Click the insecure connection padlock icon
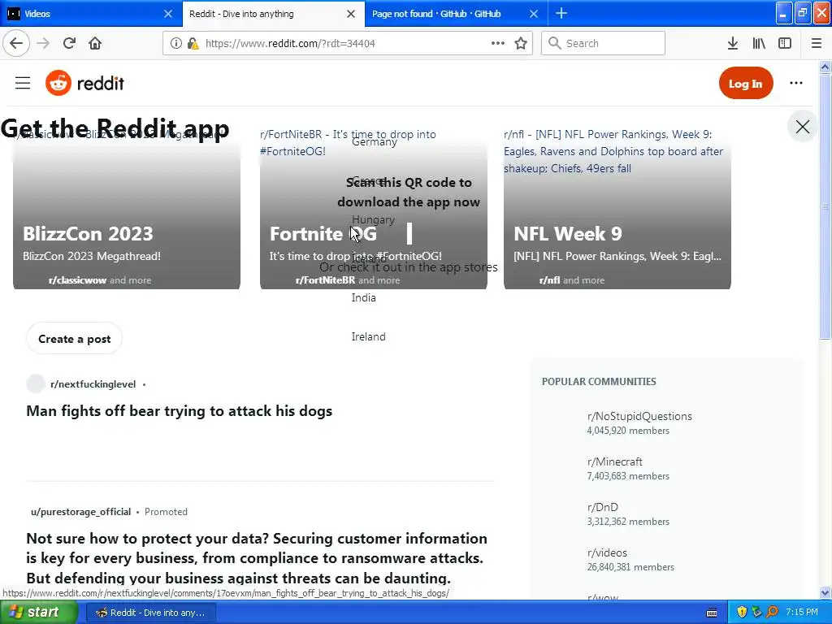The height and width of the screenshot is (624, 832). 193,43
